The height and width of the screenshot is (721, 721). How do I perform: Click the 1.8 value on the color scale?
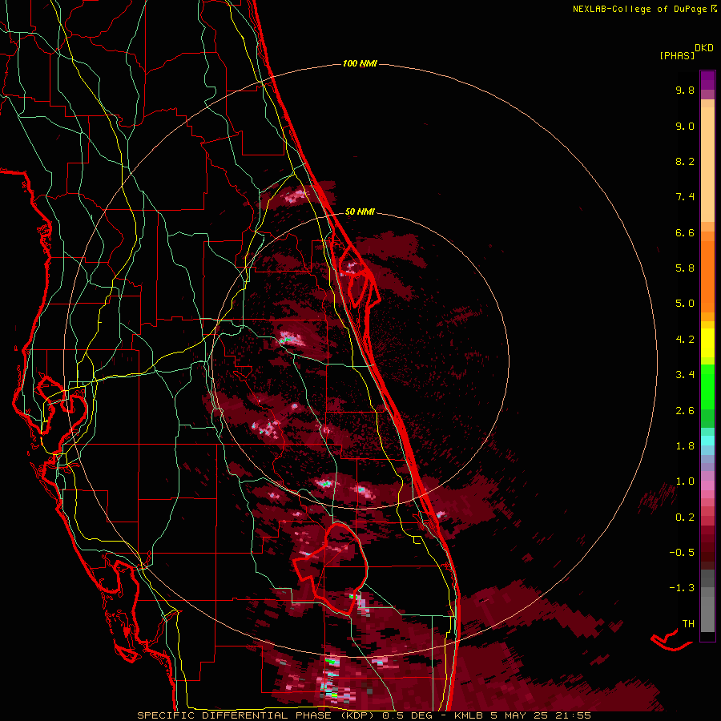click(685, 446)
